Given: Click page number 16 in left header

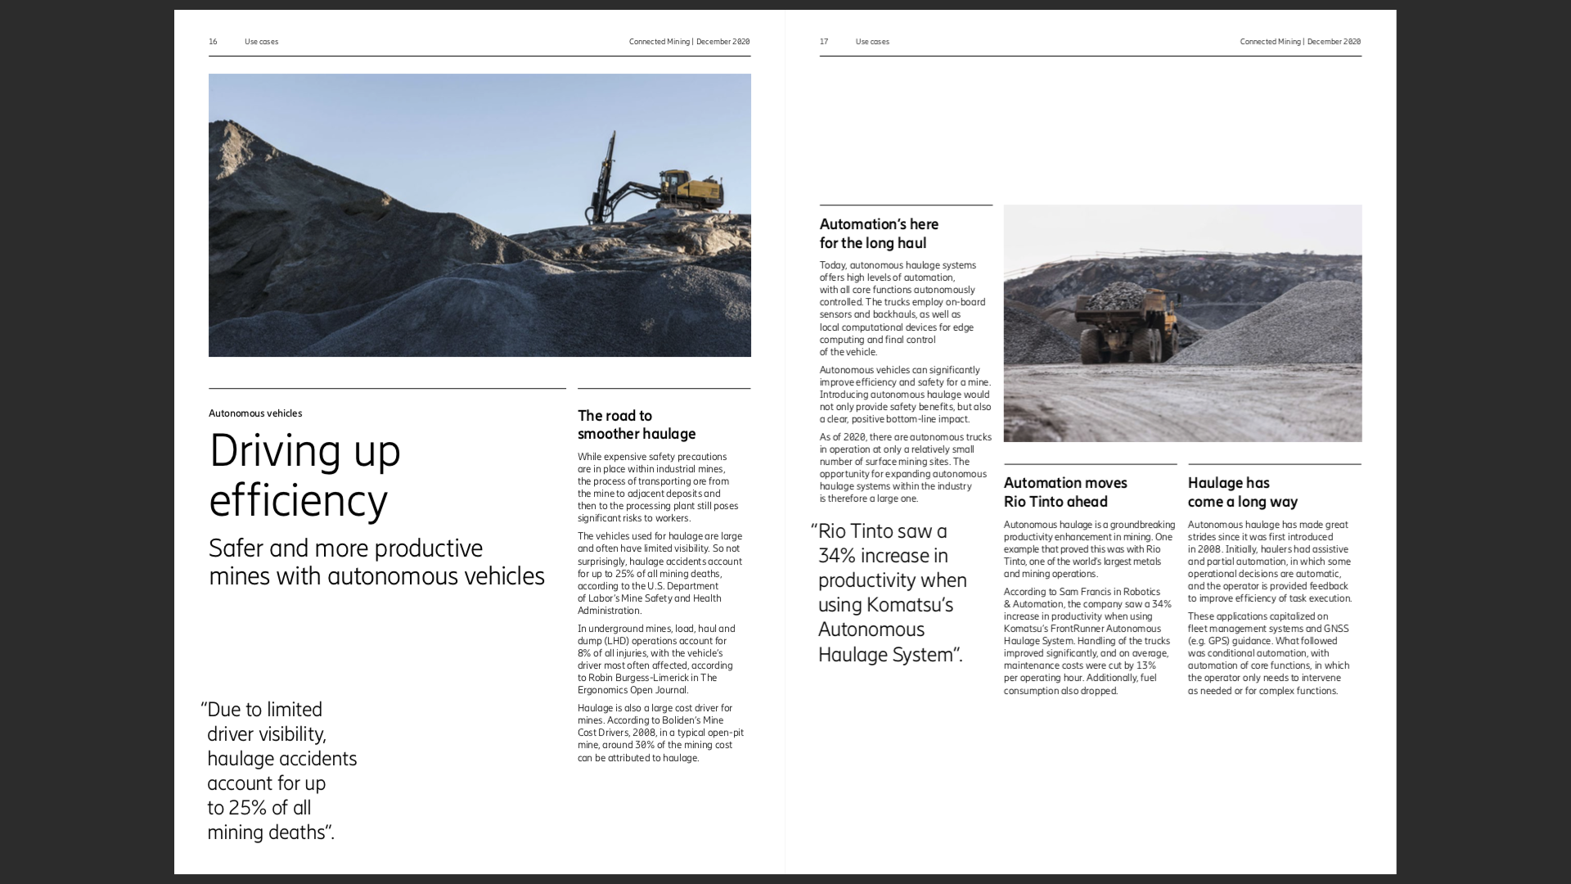Looking at the screenshot, I should [213, 42].
